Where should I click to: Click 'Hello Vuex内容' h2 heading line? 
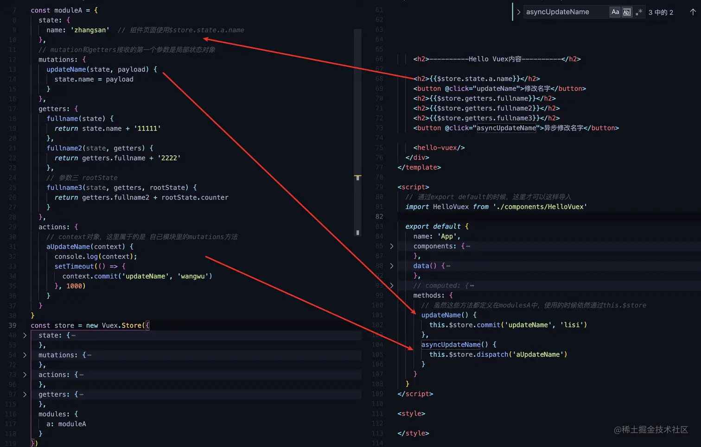coord(497,59)
